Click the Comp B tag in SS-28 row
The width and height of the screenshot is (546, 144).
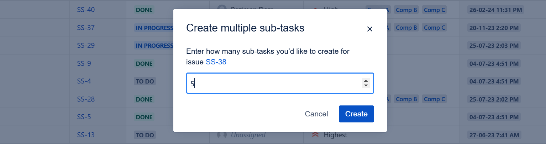pyautogui.click(x=406, y=99)
